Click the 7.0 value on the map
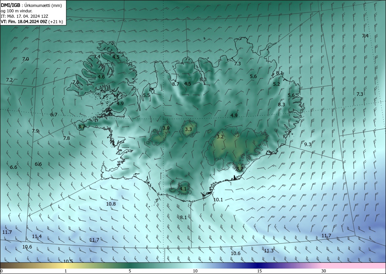 [x=25, y=59]
